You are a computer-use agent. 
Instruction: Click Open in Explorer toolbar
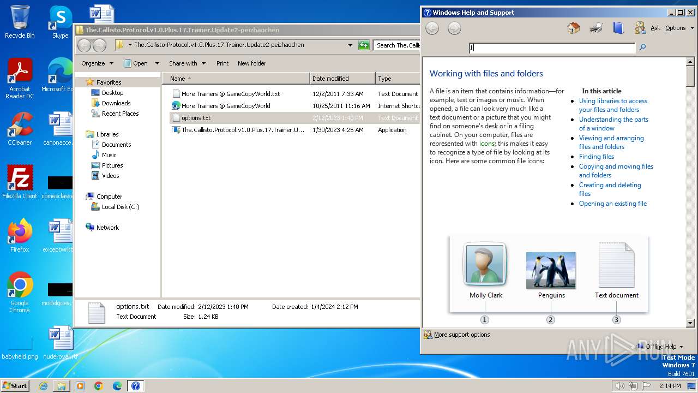coord(136,63)
